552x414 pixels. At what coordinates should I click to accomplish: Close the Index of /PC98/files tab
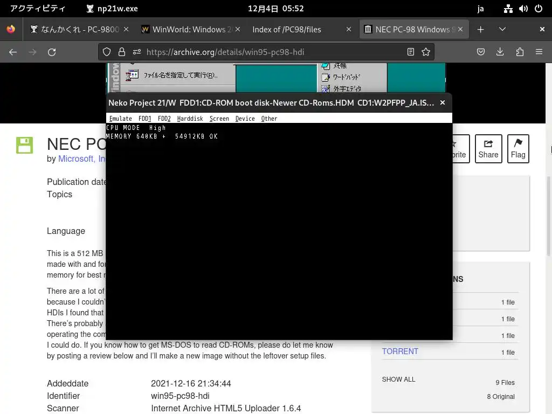coord(349,30)
